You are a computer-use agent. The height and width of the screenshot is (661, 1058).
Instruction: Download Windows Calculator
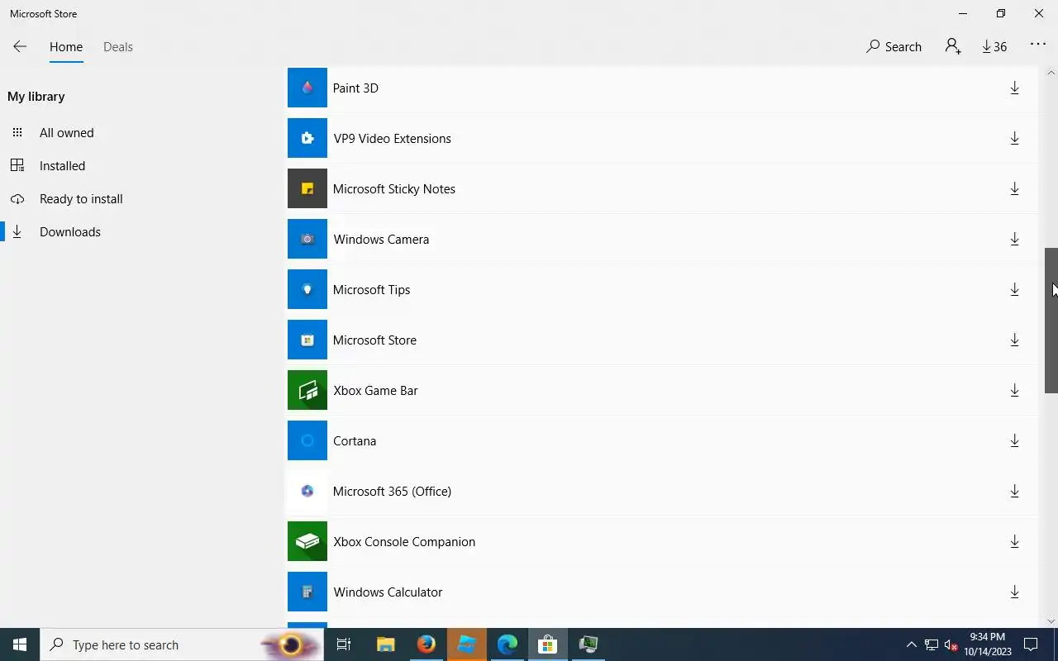[1014, 592]
